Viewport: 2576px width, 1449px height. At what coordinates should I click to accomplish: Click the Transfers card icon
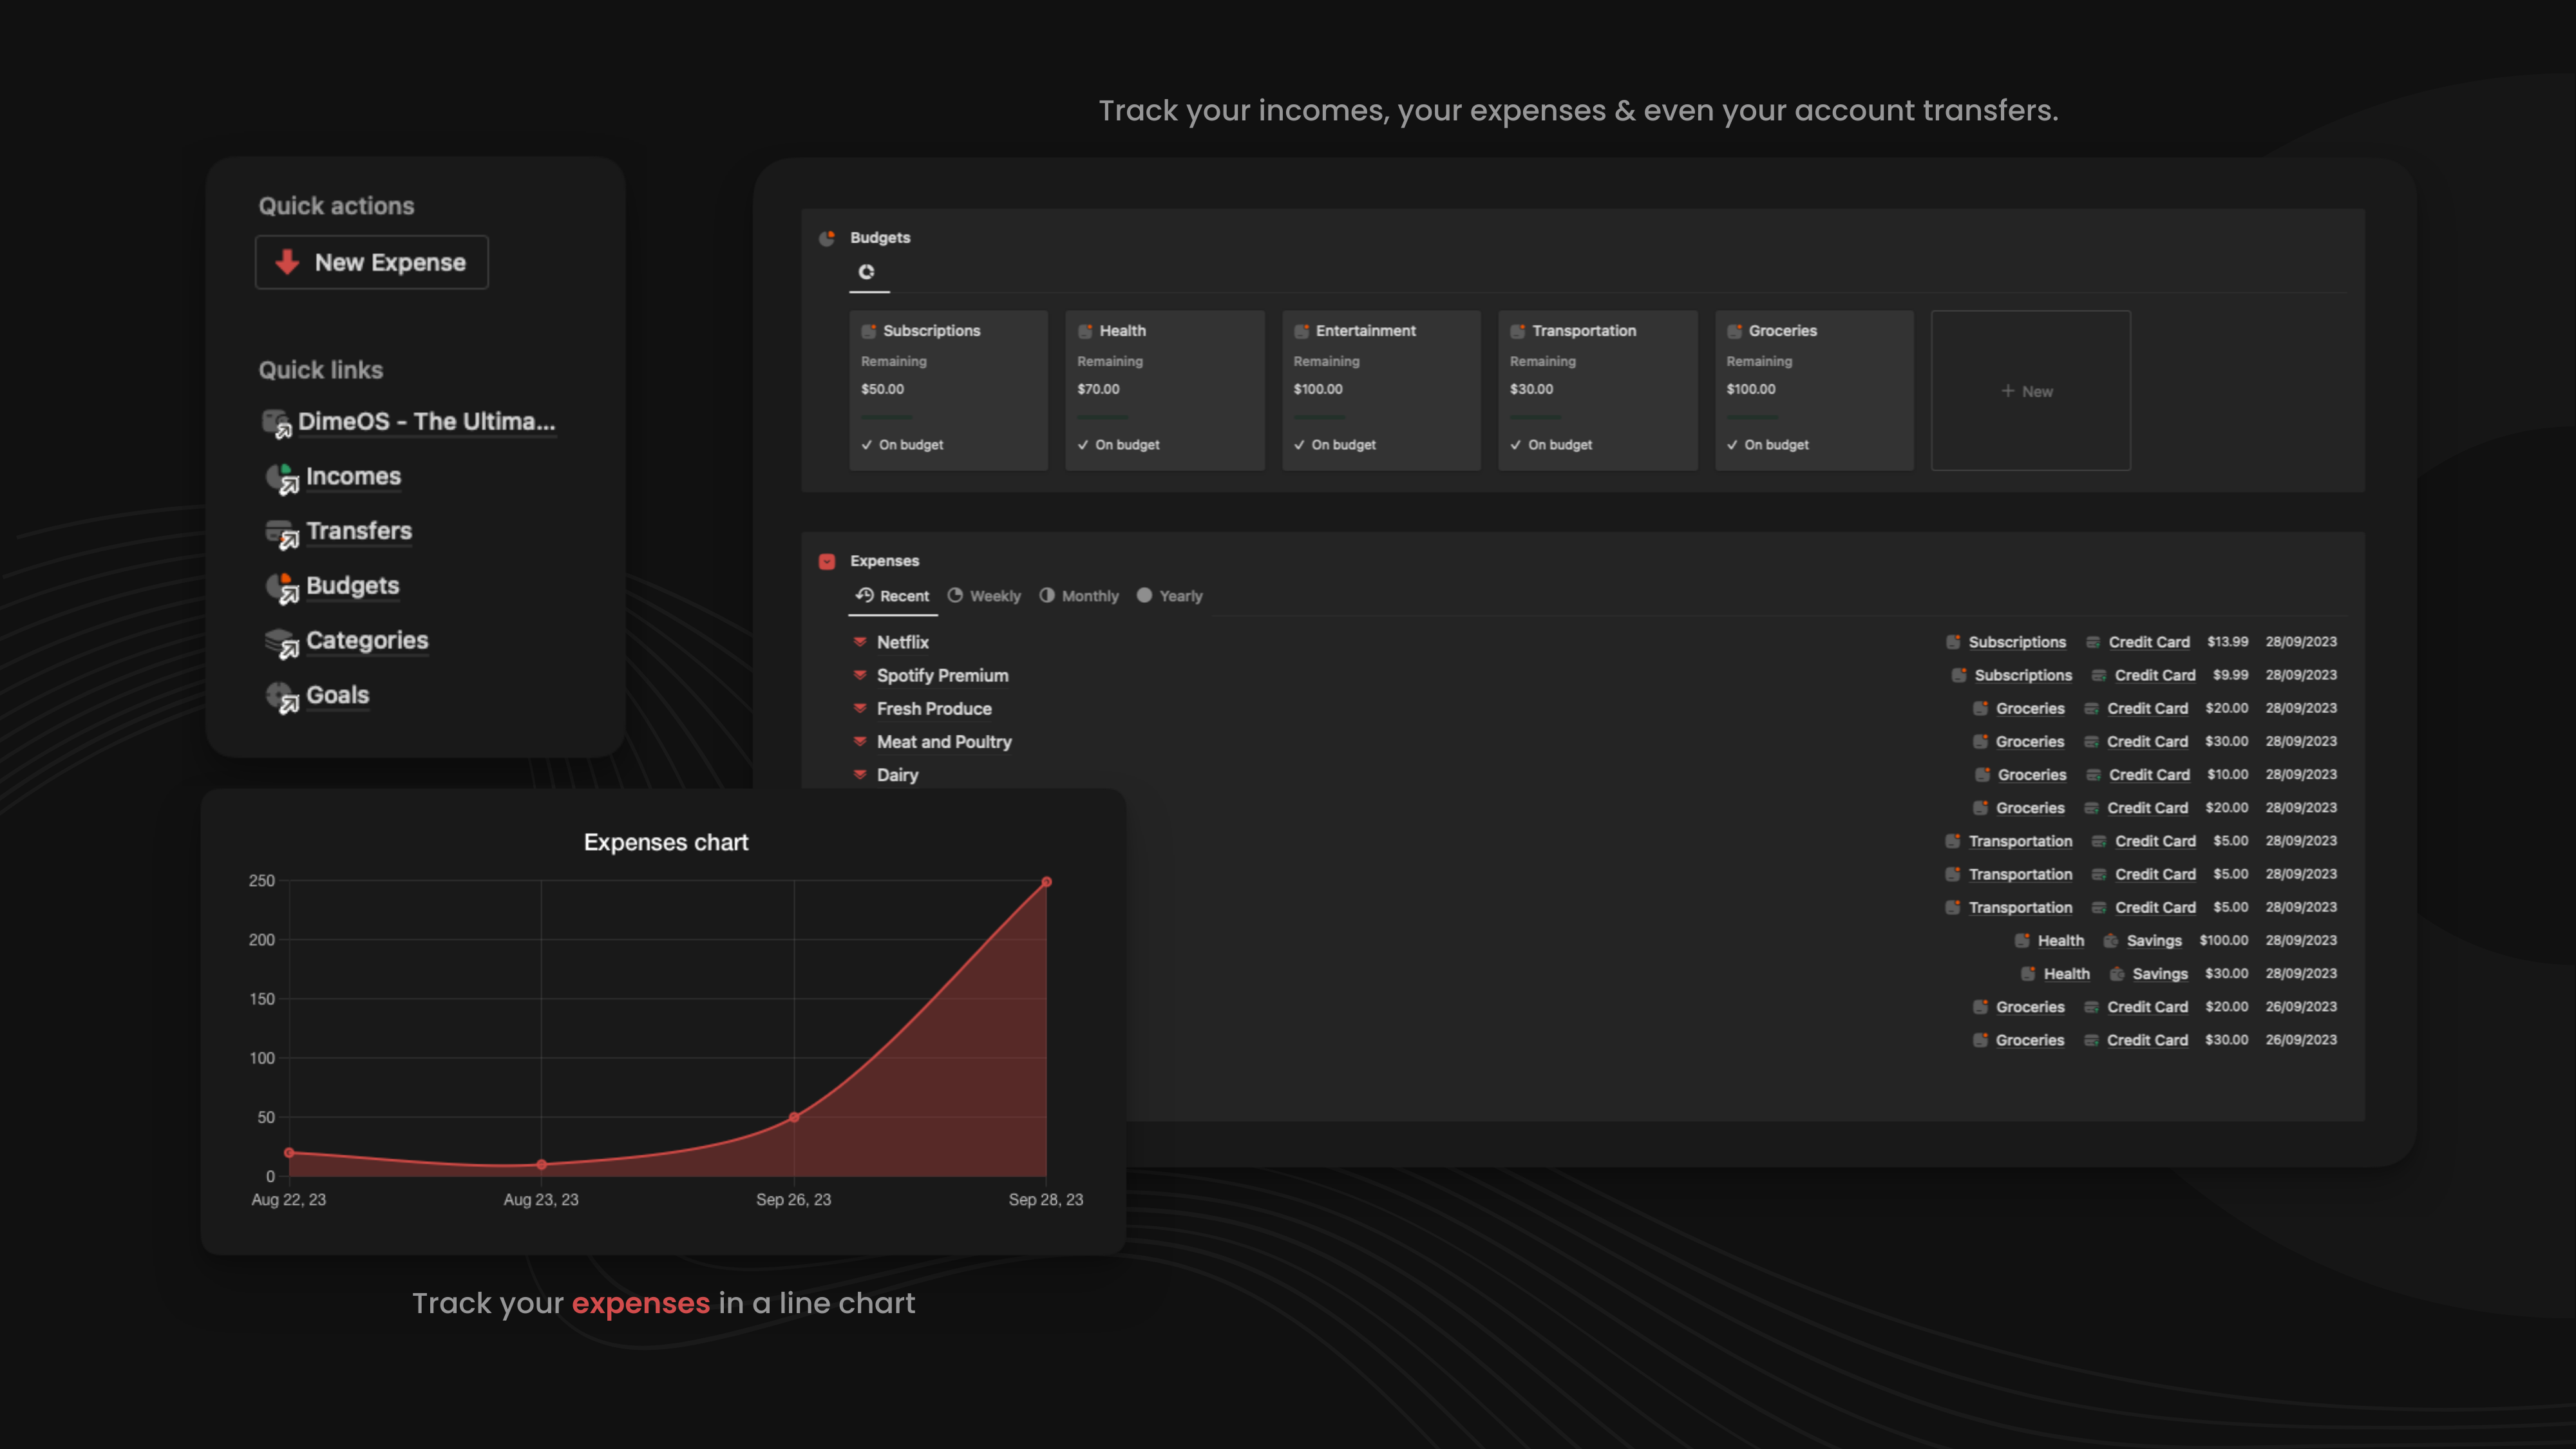pyautogui.click(x=281, y=533)
